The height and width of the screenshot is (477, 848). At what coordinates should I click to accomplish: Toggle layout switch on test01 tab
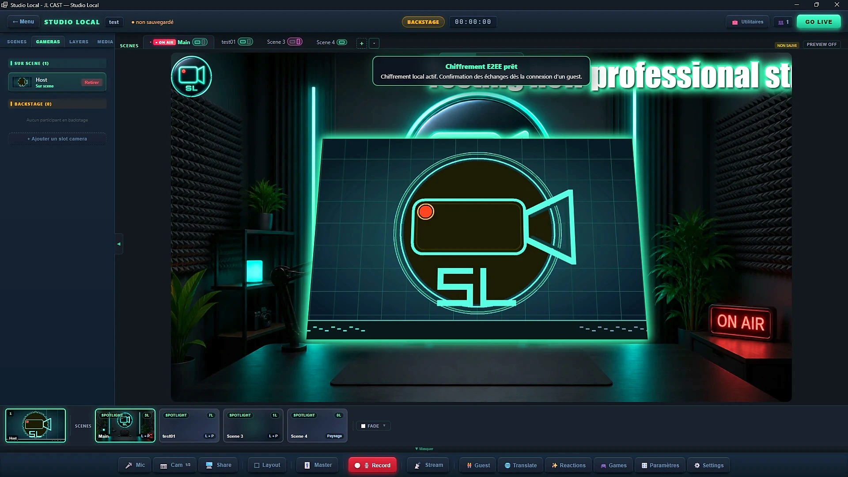(245, 42)
